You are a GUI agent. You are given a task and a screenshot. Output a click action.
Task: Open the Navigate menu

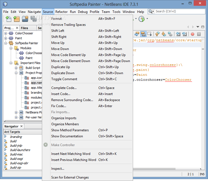tap(34, 12)
